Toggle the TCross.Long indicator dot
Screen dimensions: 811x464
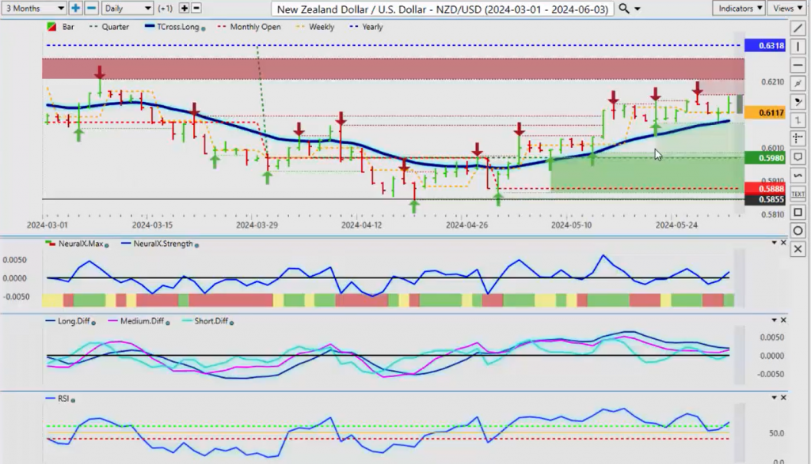(x=204, y=28)
